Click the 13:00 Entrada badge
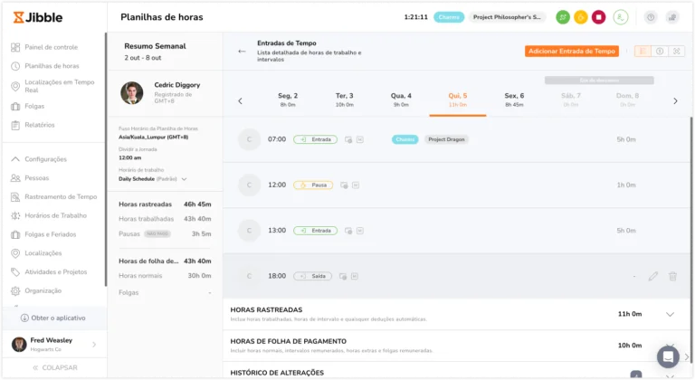Screen dimensions: 695x380 [x=315, y=231]
